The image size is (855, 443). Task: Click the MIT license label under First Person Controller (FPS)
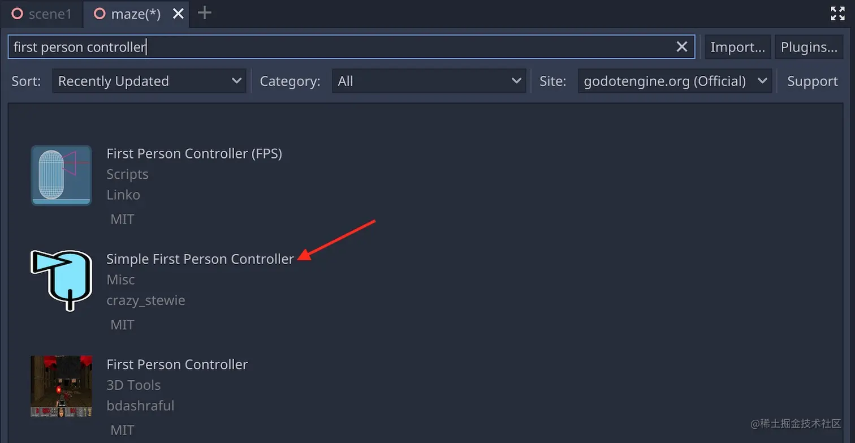[x=122, y=219]
